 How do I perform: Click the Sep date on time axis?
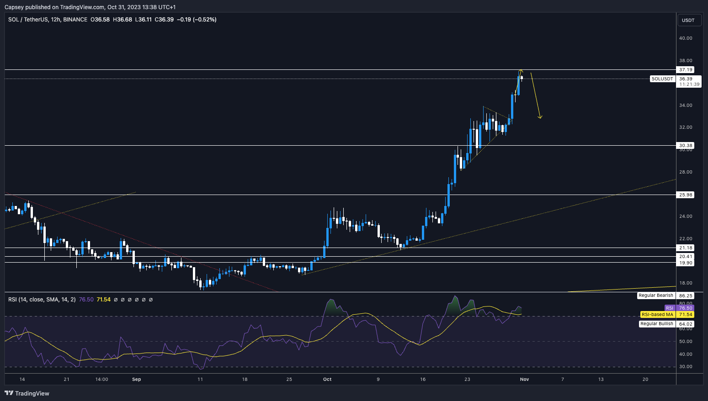coord(136,379)
